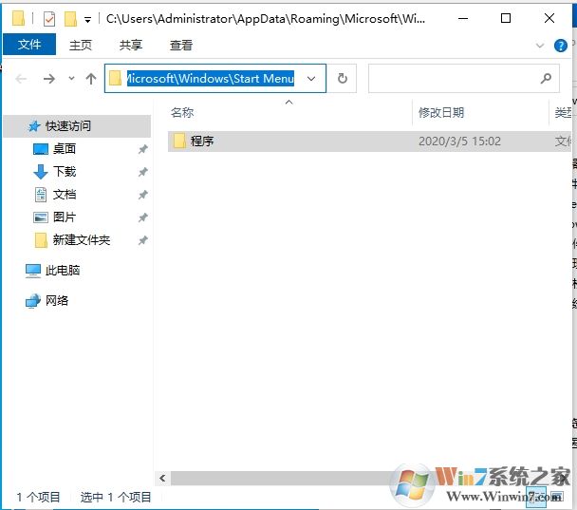Click the date 2020/3/5 15:02
The image size is (577, 510).
[x=459, y=141]
